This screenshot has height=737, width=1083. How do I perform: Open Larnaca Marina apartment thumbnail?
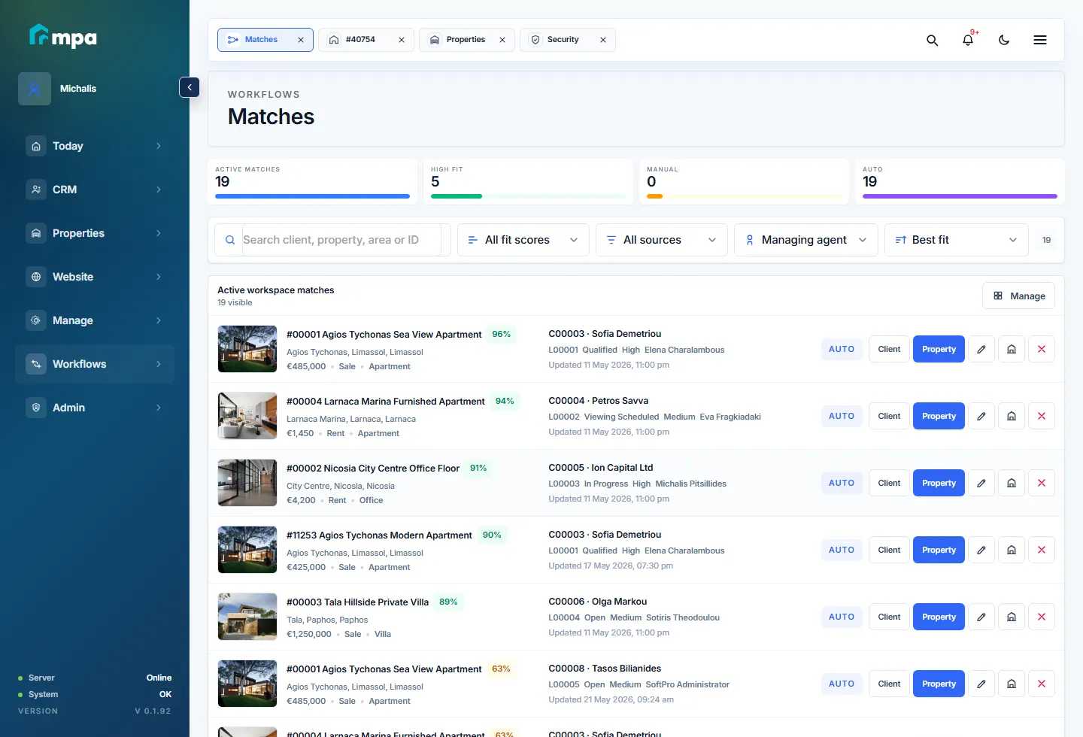click(x=247, y=416)
